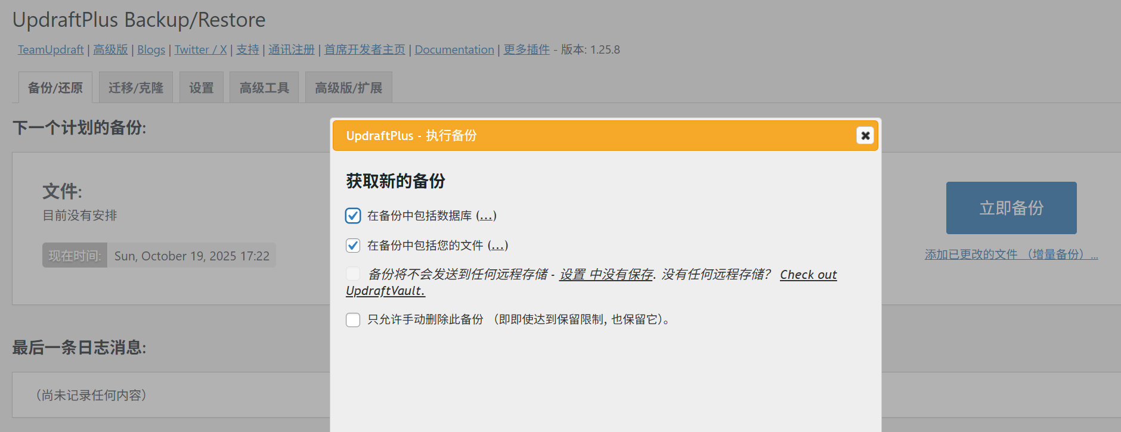Switch to 设置 tab
Viewport: 1121px width, 432px height.
(202, 88)
